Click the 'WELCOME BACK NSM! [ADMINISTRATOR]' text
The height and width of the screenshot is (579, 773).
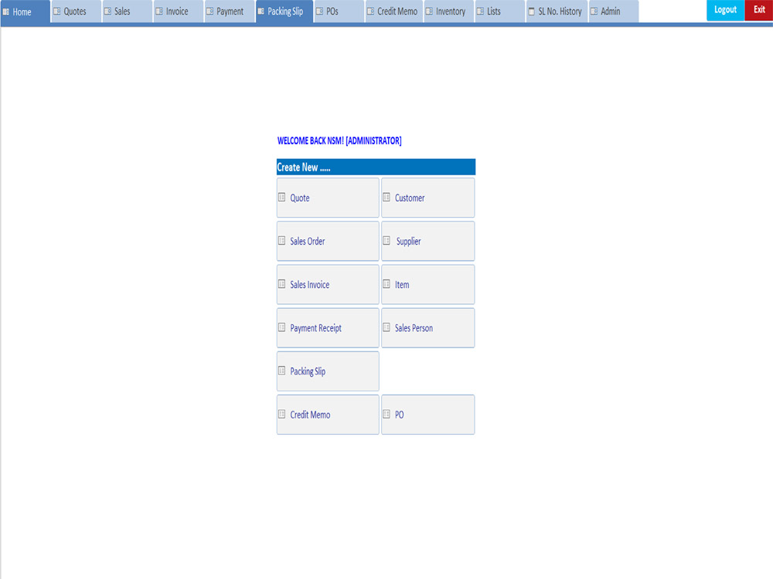click(339, 141)
